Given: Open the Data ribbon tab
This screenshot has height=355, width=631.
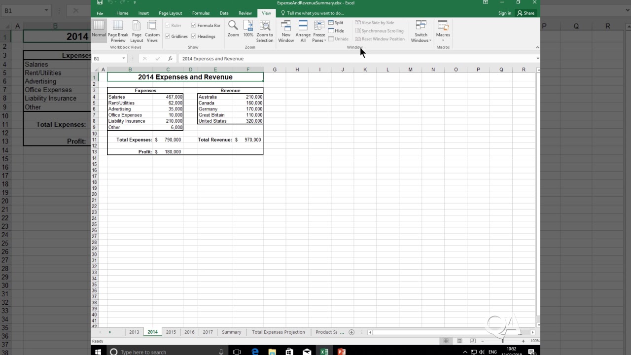Looking at the screenshot, I should coord(224,13).
